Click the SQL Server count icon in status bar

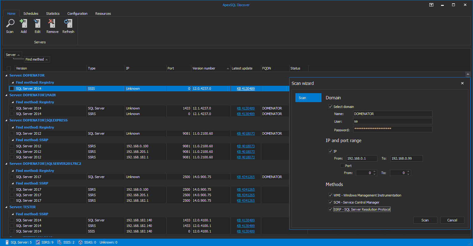pos(7,242)
